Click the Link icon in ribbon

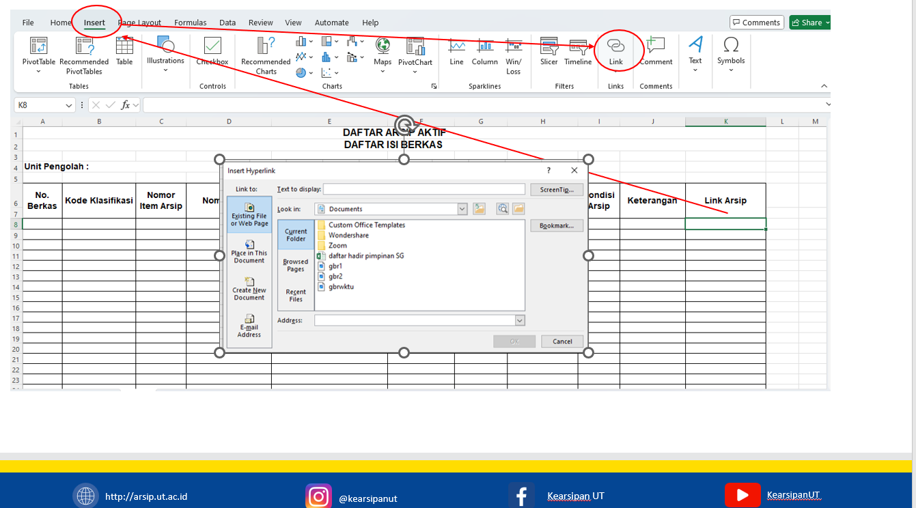(615, 46)
